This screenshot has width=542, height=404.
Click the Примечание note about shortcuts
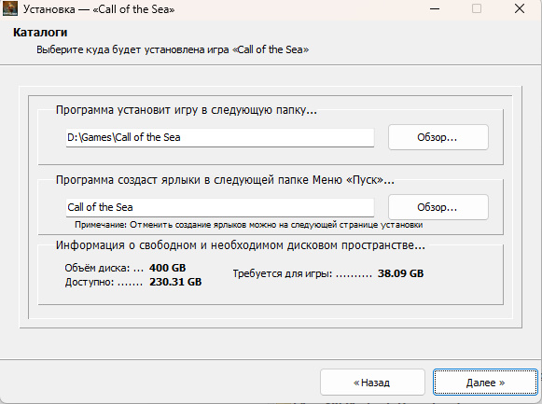click(248, 225)
